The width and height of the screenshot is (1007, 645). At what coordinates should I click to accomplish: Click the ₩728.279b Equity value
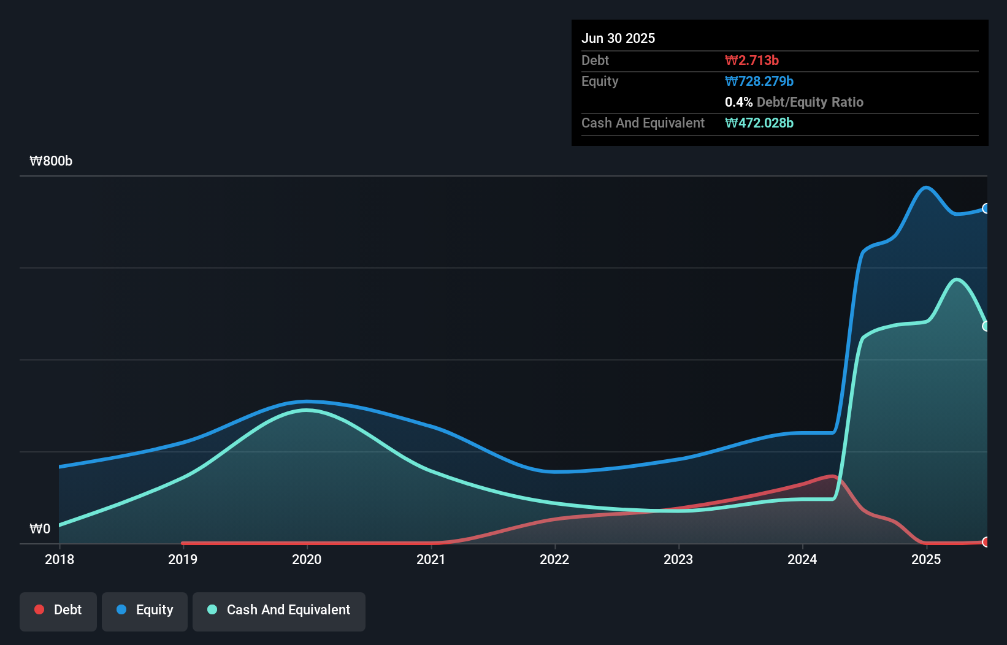point(759,81)
